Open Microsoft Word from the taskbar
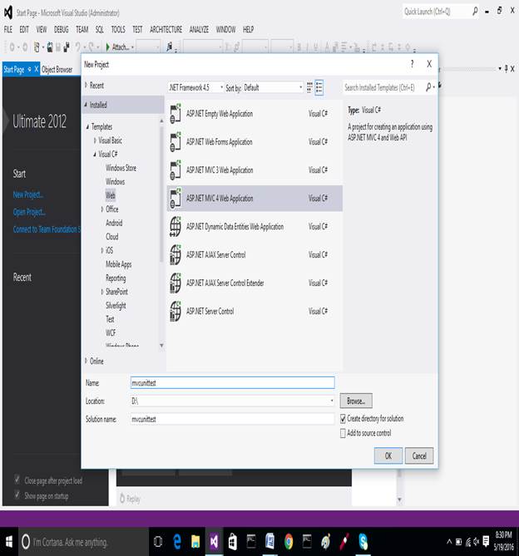The image size is (519, 556). (x=269, y=542)
